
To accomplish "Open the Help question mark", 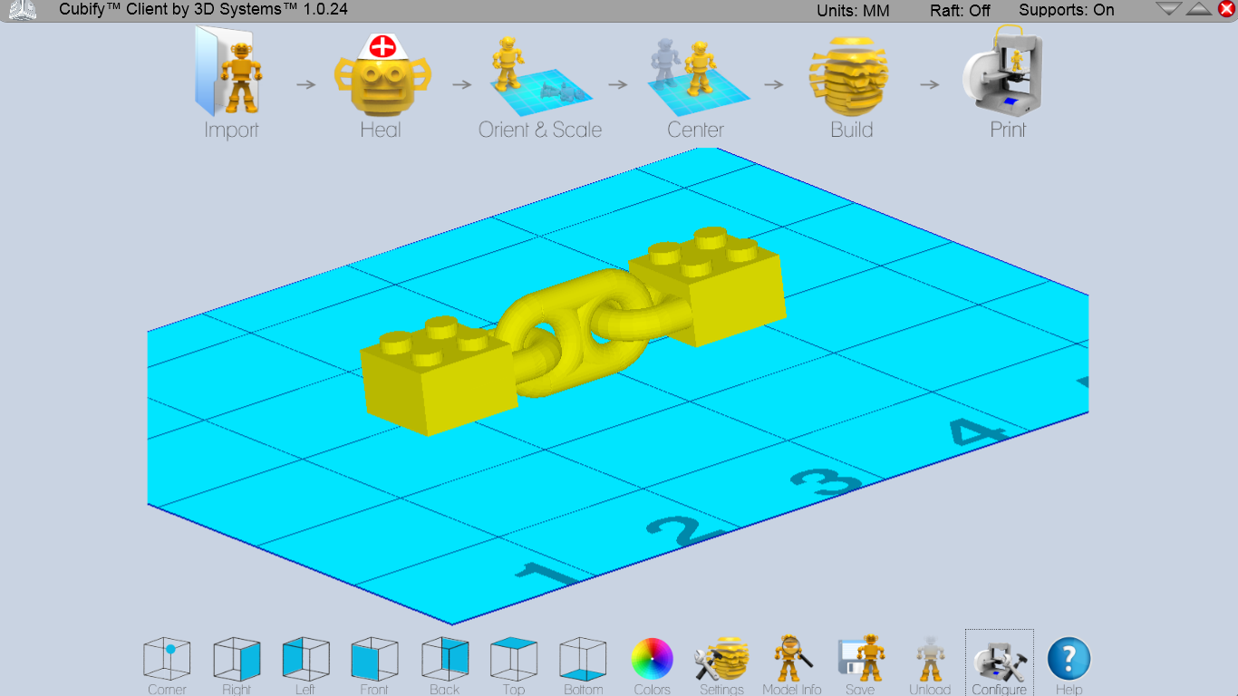I will pos(1069,659).
